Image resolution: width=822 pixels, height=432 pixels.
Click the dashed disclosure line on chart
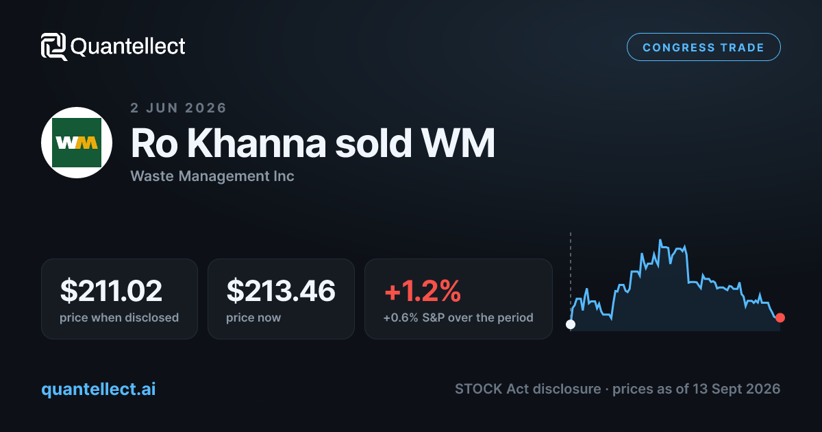coord(571,274)
